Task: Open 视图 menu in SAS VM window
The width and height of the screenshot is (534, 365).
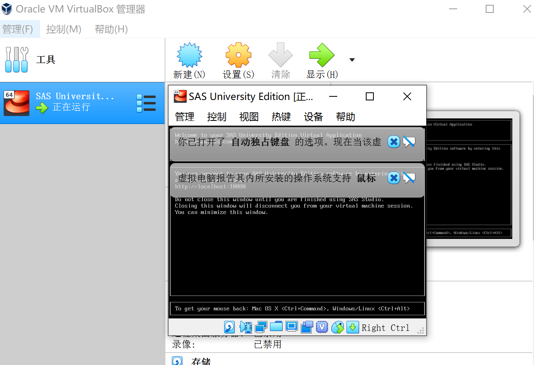Action: click(249, 117)
